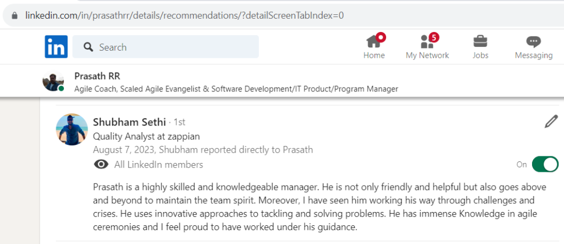Click the search magnifier icon
The image size is (564, 244).
coord(88,47)
